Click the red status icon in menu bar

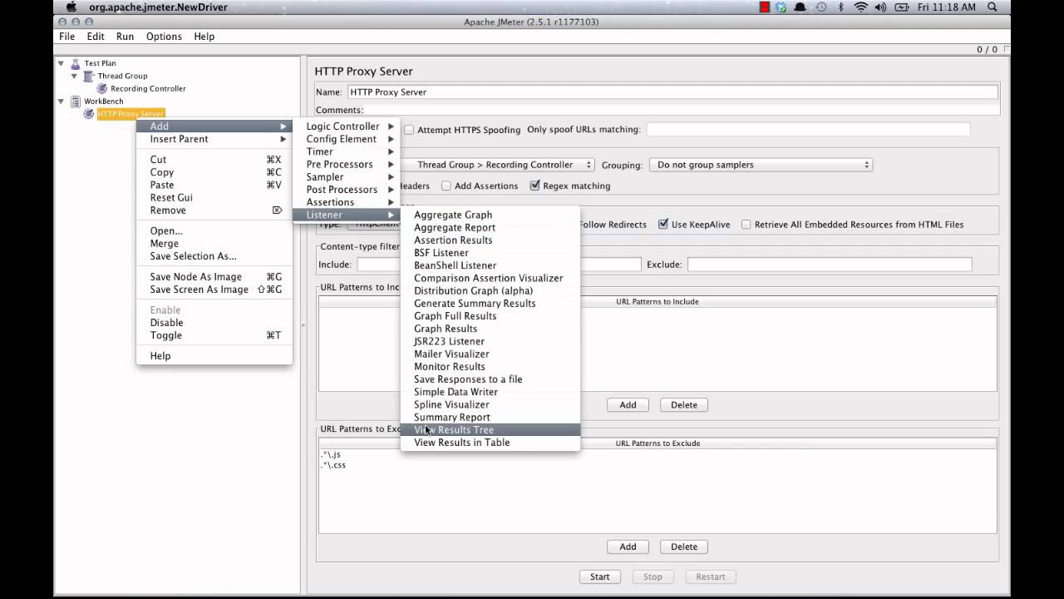pyautogui.click(x=765, y=7)
